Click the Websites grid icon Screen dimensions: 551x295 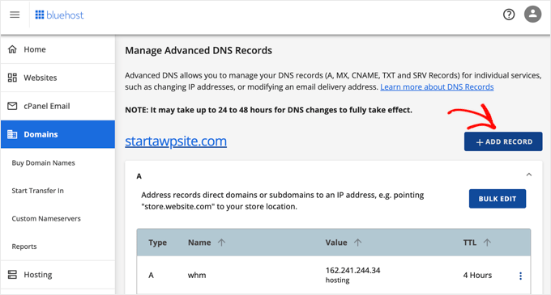[12, 78]
